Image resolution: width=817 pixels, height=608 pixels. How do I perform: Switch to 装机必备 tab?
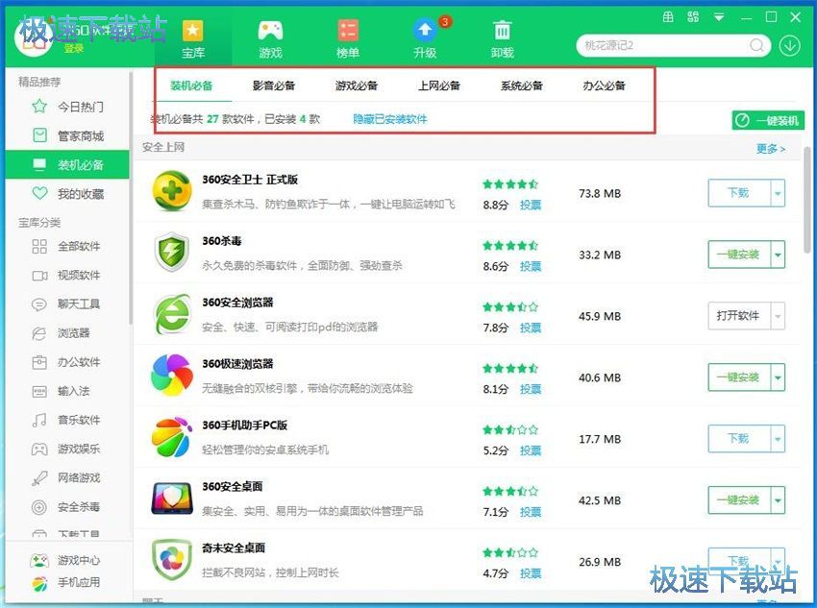pos(191,85)
